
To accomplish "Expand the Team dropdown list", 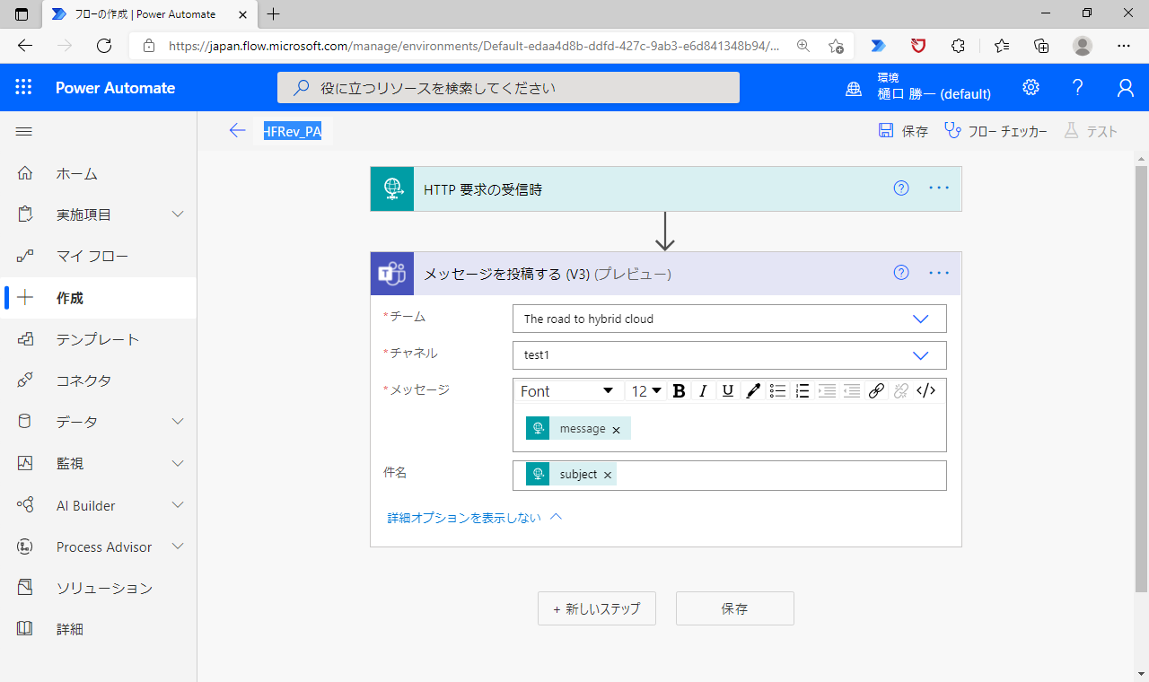I will (x=920, y=319).
